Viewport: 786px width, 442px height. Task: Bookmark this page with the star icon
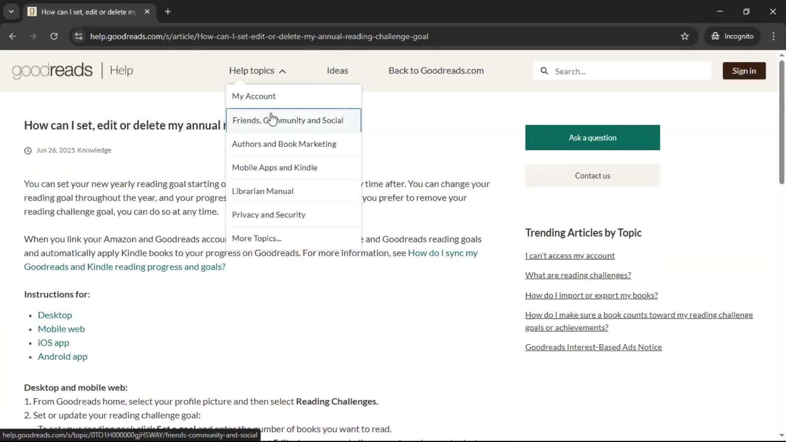(685, 36)
